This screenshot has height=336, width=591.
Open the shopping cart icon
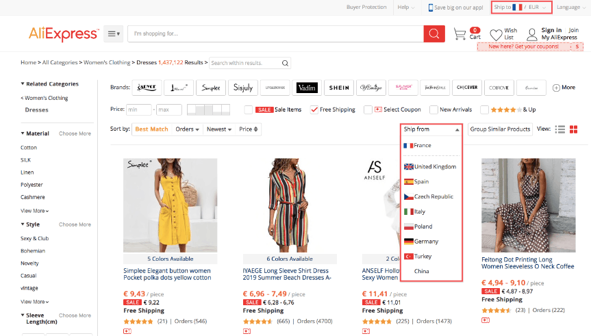click(x=460, y=34)
